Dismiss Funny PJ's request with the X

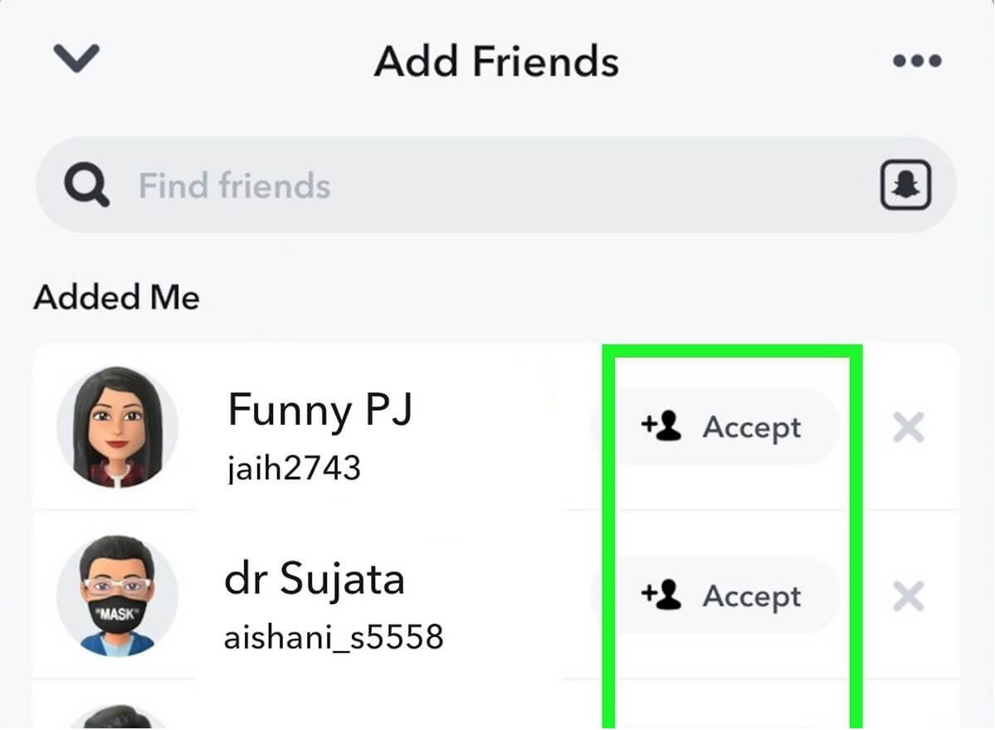[908, 428]
